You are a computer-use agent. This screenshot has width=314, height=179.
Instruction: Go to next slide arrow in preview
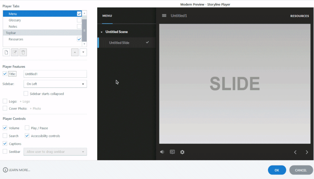click(307, 152)
